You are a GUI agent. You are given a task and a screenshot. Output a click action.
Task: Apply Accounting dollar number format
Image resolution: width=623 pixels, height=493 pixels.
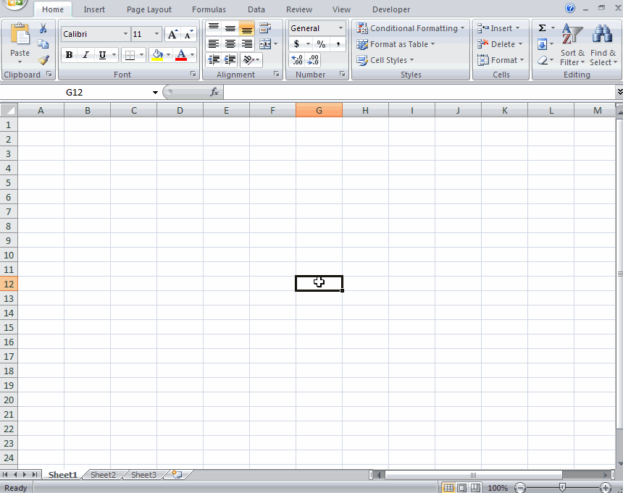(296, 44)
